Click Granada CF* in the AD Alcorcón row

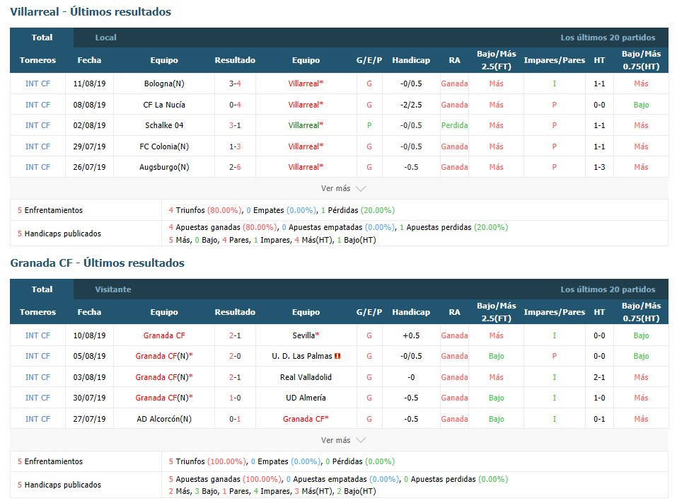306,419
